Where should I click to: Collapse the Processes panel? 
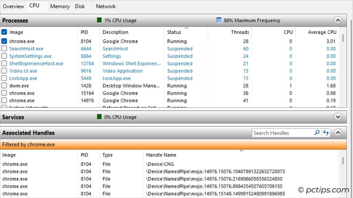pos(338,20)
